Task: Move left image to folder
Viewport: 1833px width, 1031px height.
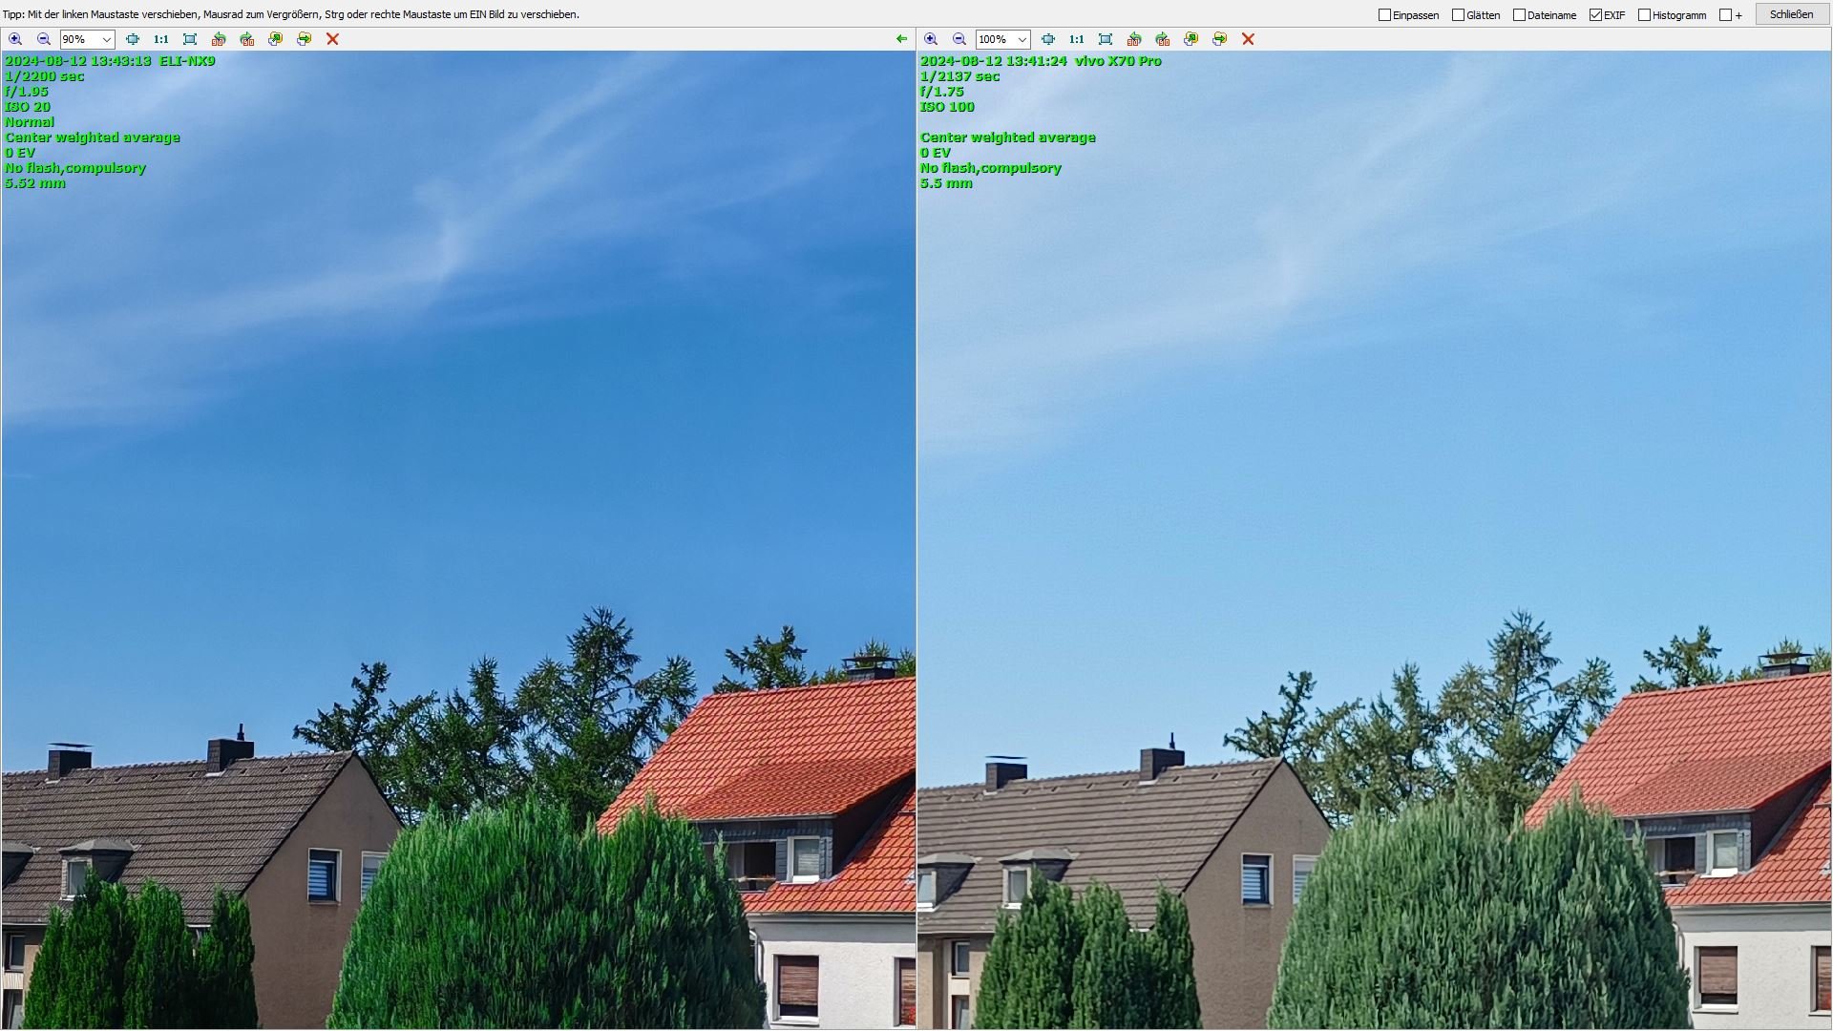Action: point(304,39)
